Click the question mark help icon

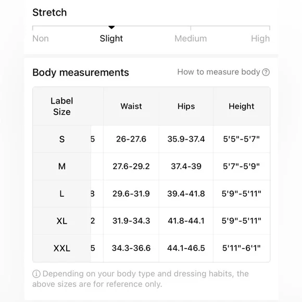point(266,72)
